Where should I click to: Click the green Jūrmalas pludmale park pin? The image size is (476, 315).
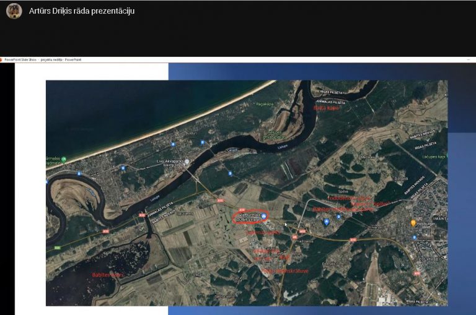click(63, 159)
